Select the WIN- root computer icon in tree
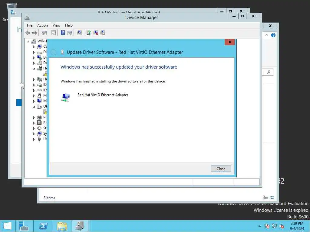 point(34,41)
